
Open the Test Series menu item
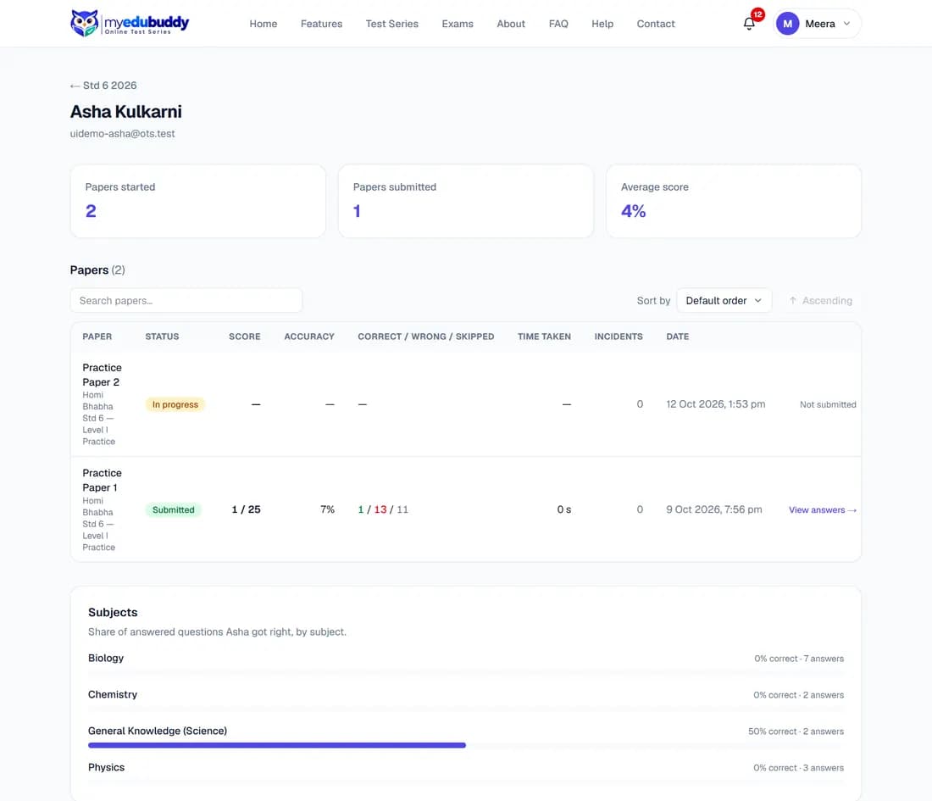(391, 24)
